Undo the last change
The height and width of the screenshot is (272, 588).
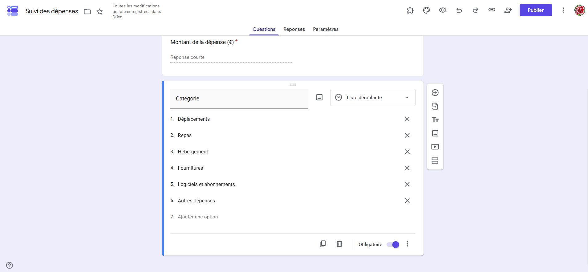coord(459,10)
